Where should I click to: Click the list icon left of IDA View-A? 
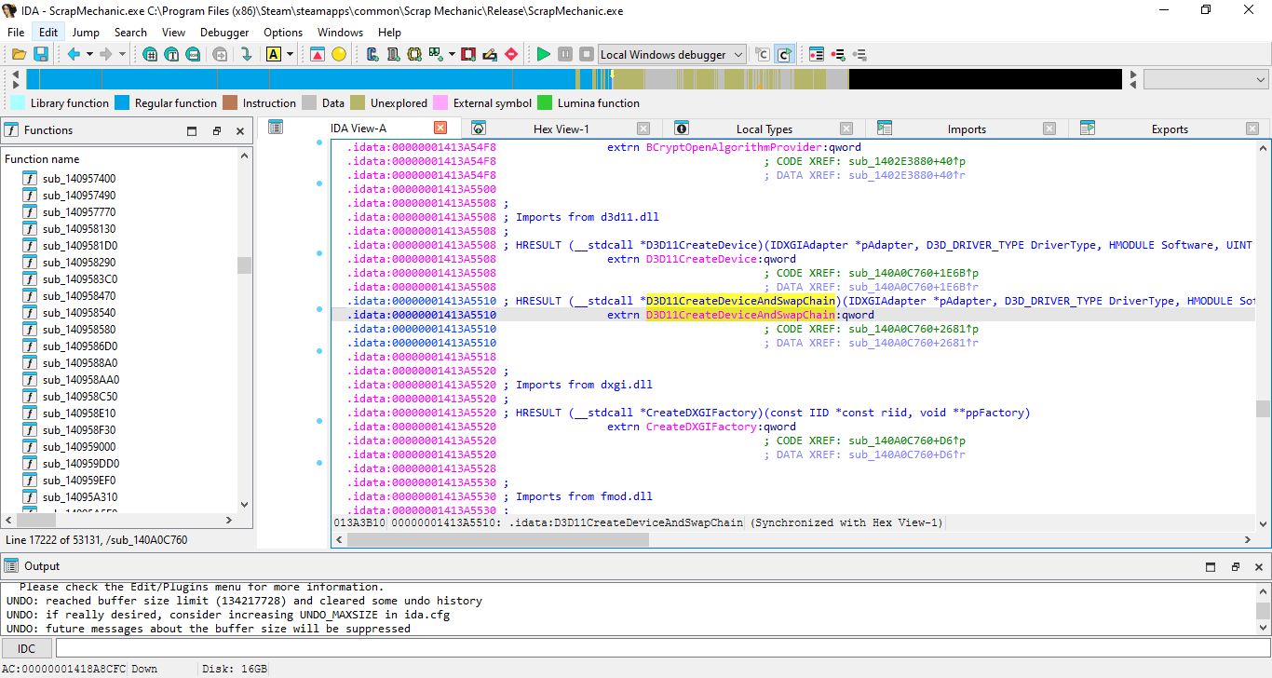click(x=276, y=128)
